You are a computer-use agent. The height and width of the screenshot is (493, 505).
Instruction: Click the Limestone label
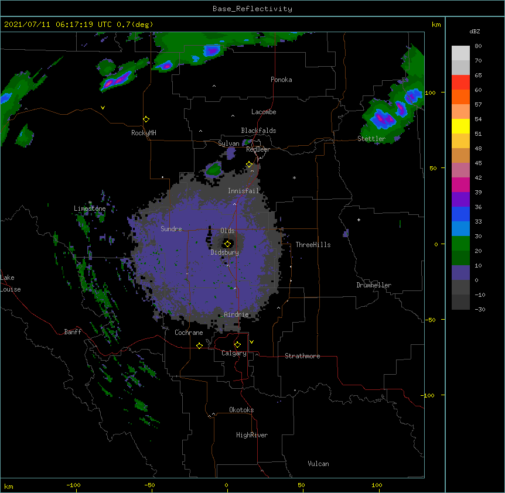pyautogui.click(x=90, y=208)
